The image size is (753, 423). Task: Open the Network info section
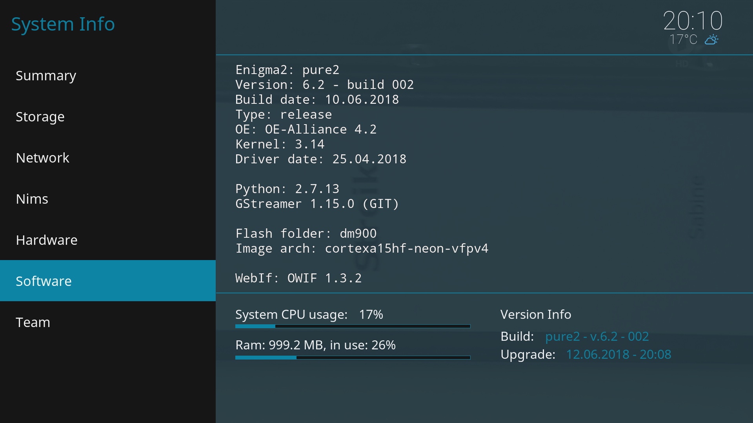point(42,158)
